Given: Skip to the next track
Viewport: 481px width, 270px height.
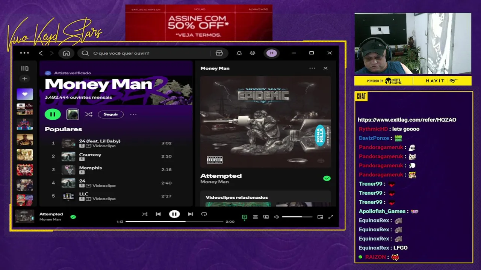Looking at the screenshot, I should tap(191, 214).
